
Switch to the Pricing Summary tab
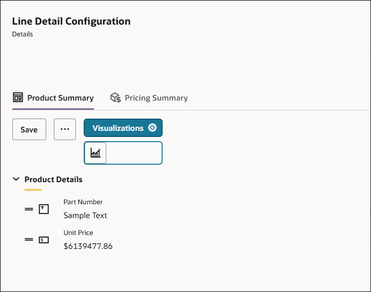pyautogui.click(x=156, y=98)
